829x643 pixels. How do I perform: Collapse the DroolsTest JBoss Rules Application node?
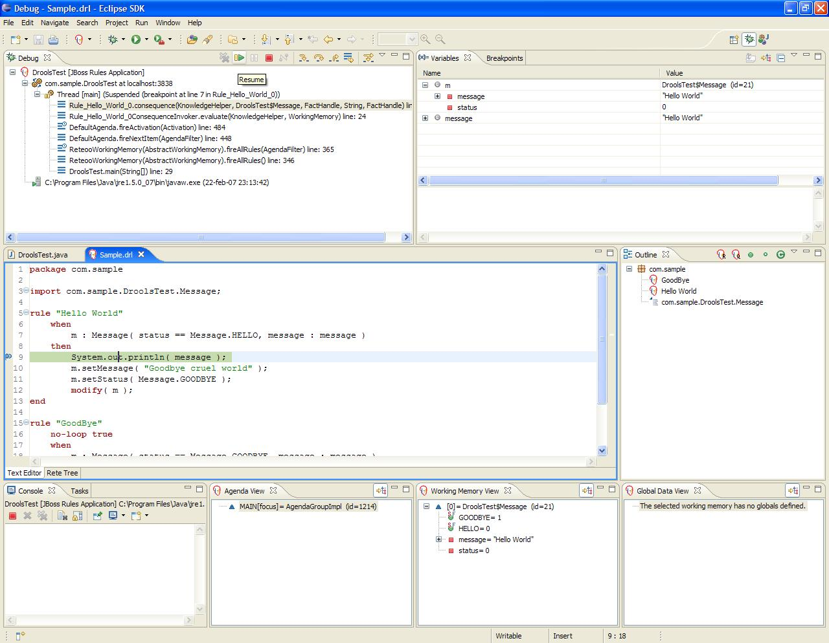(12, 72)
